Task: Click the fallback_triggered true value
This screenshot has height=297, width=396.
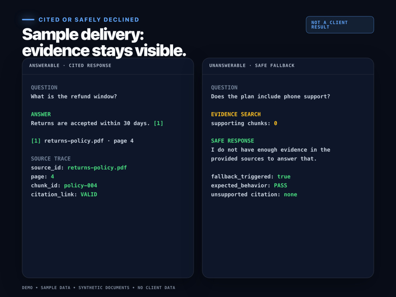Action: tap(284, 177)
